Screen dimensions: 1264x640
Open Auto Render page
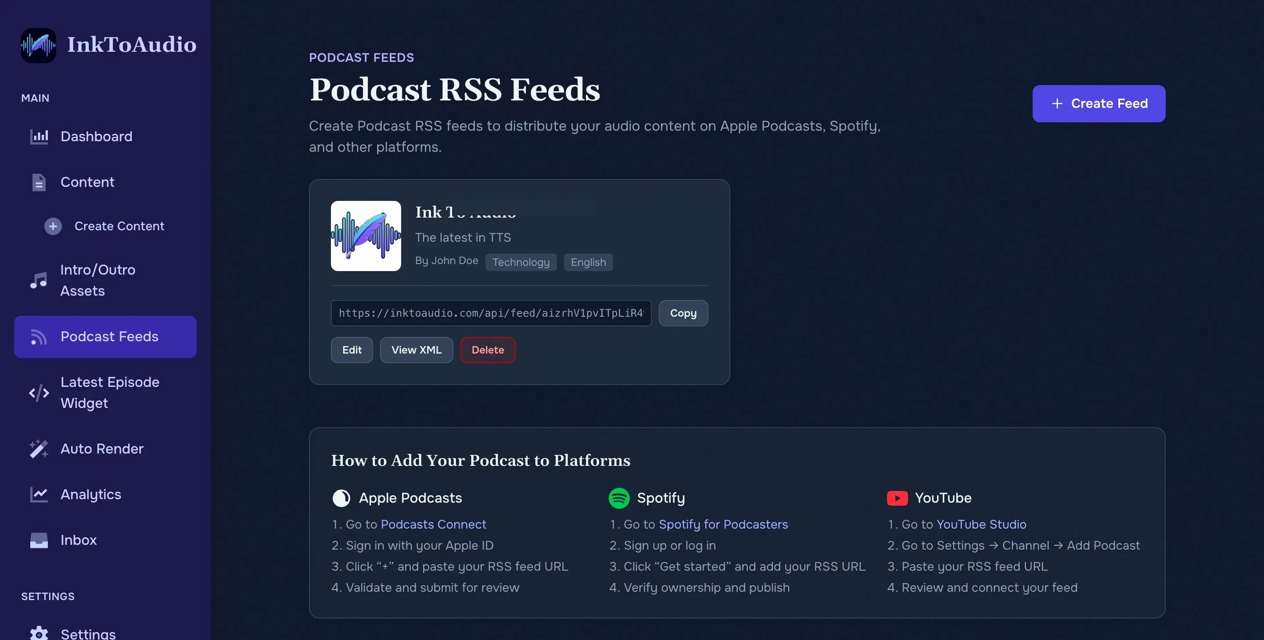[x=105, y=449]
